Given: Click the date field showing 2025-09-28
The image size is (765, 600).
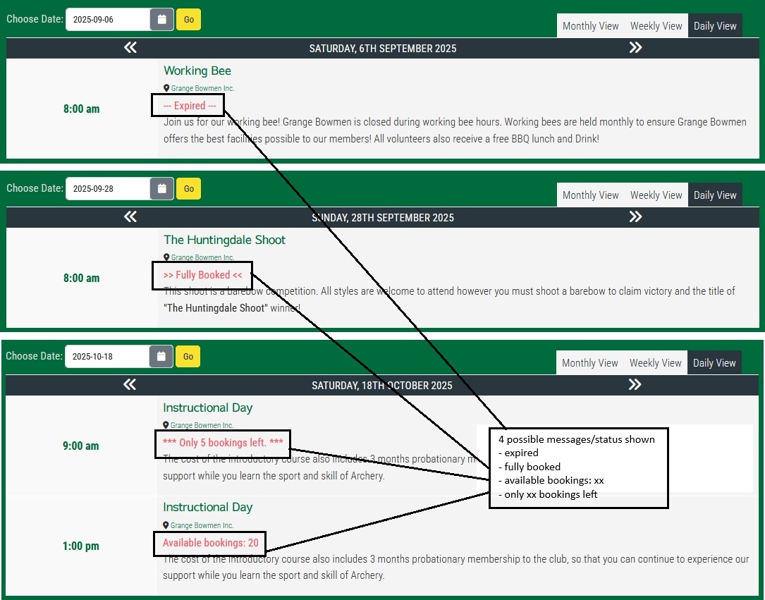Looking at the screenshot, I should pos(108,189).
